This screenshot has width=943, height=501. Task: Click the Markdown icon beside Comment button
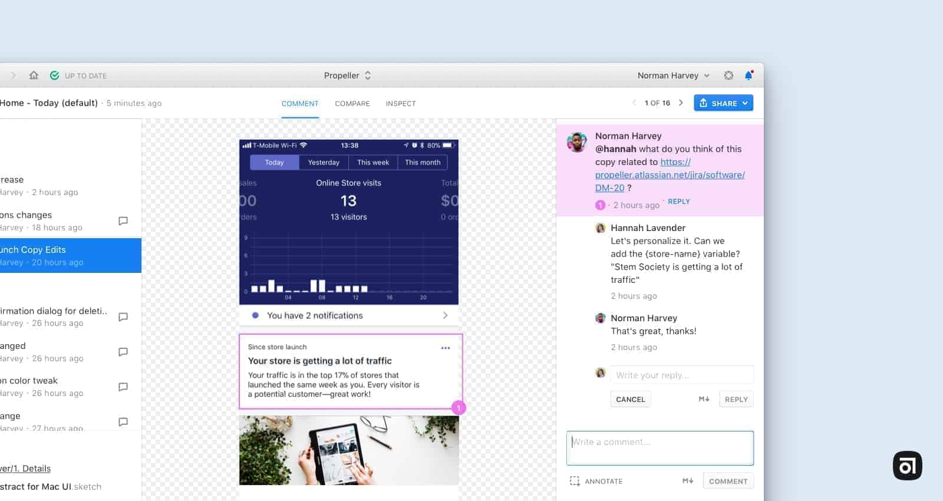click(688, 481)
